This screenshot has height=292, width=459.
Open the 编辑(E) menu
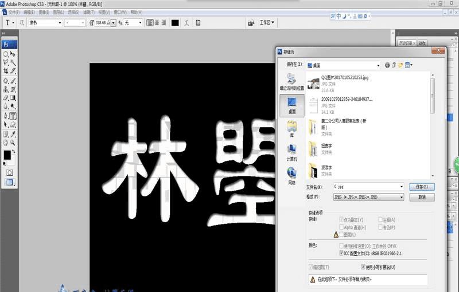pyautogui.click(x=29, y=12)
